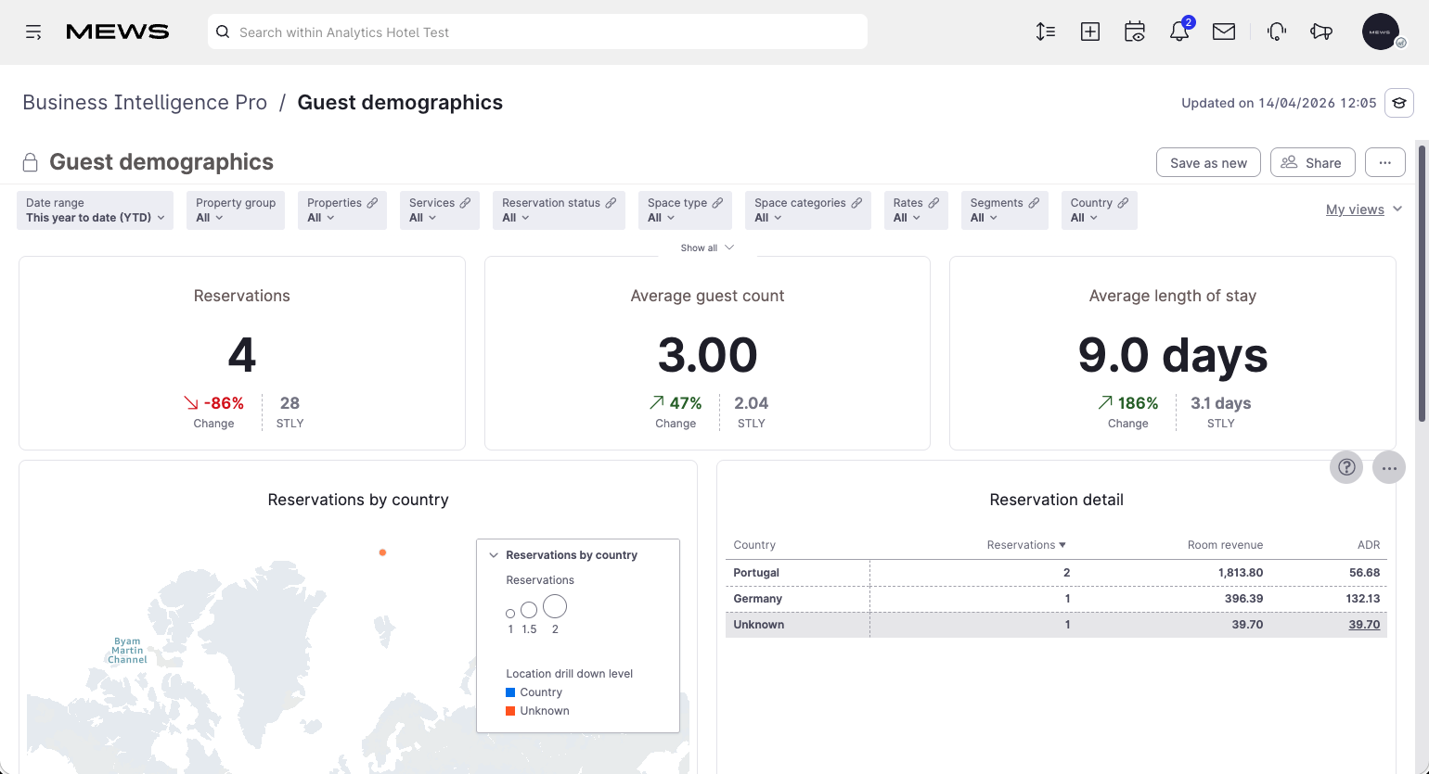1429x774 pixels.
Task: Click the orange Unknown dot on the map
Action: tap(382, 552)
